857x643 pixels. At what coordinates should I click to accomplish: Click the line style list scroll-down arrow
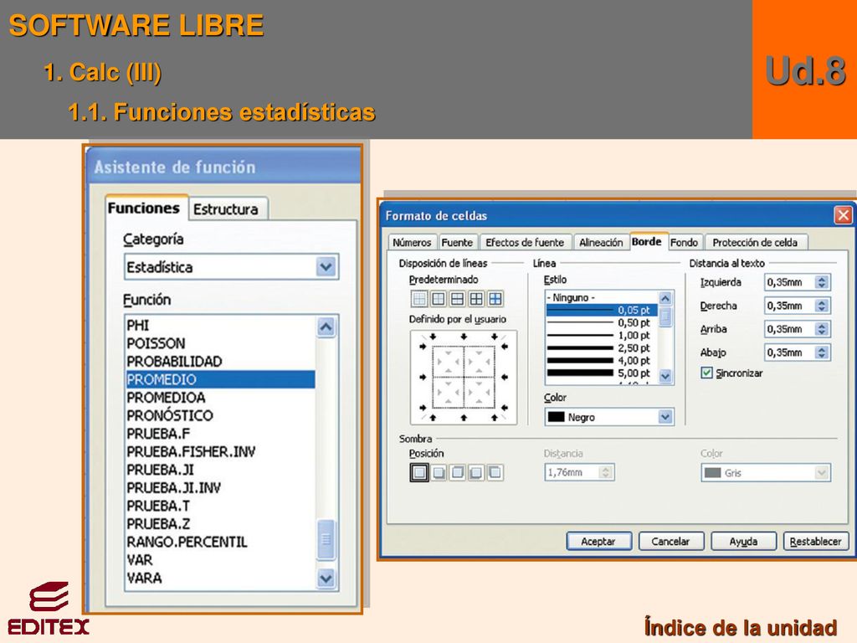pos(665,376)
